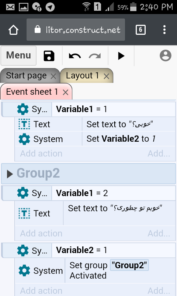Open the Menu button
The height and width of the screenshot is (296, 177).
(x=18, y=55)
